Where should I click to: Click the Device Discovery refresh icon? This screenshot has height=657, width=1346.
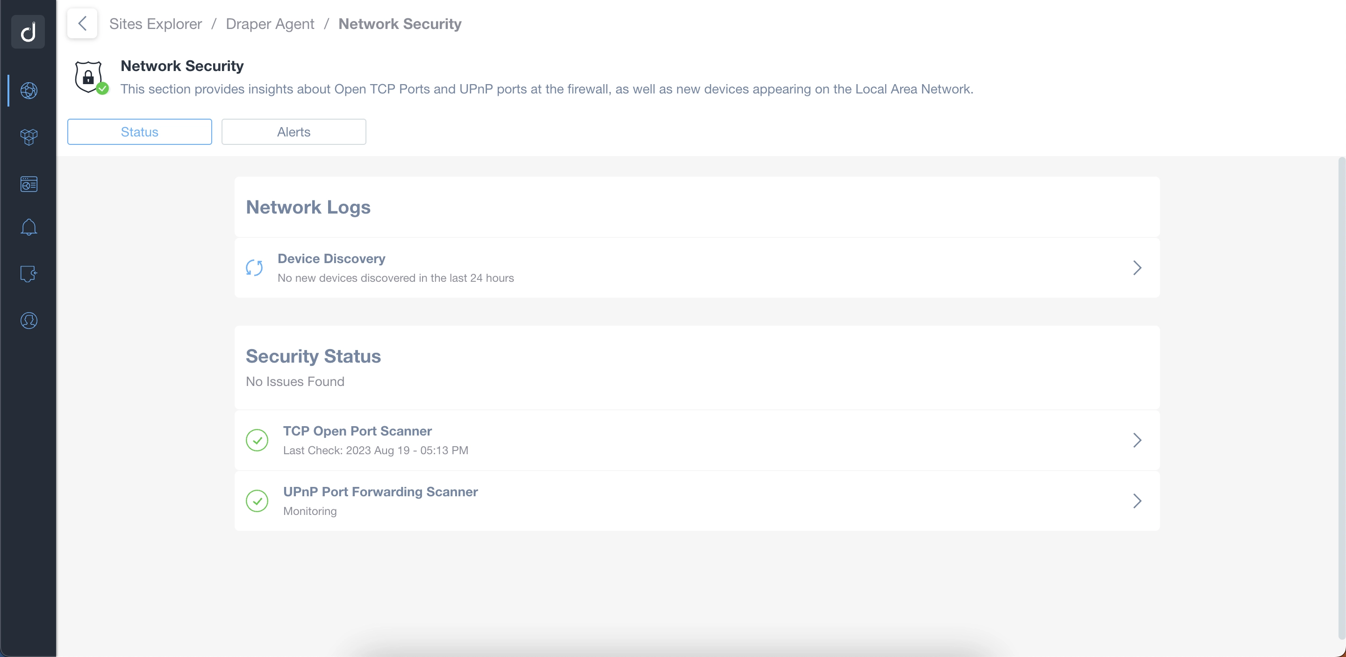point(254,267)
